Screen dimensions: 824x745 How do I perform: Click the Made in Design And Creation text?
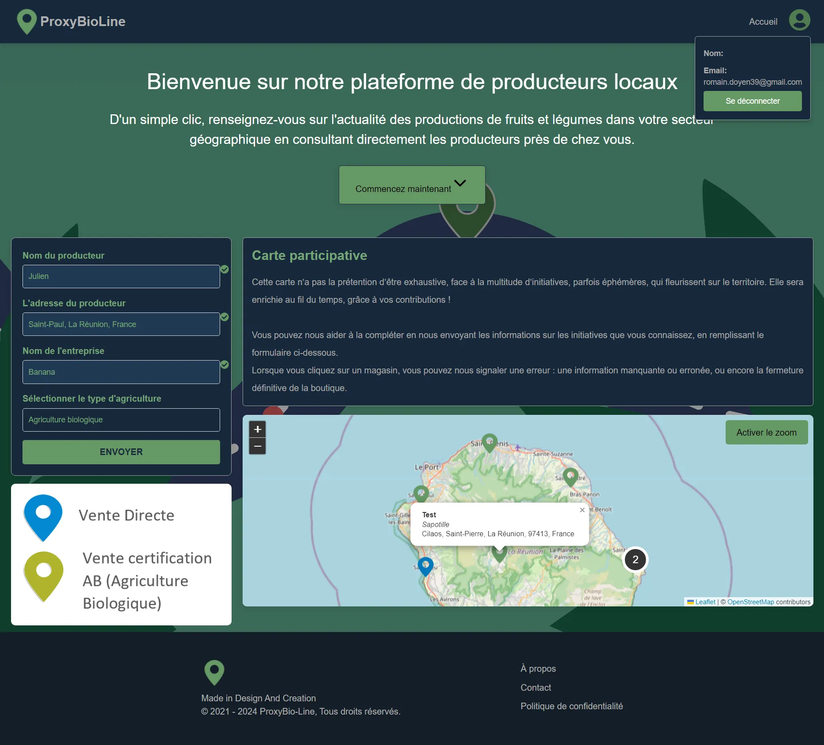(x=258, y=698)
